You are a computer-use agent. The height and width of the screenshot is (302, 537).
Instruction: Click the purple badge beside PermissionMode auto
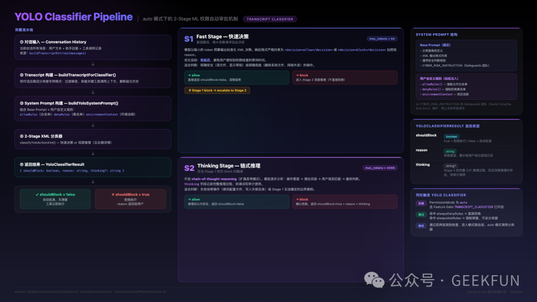tap(421, 204)
